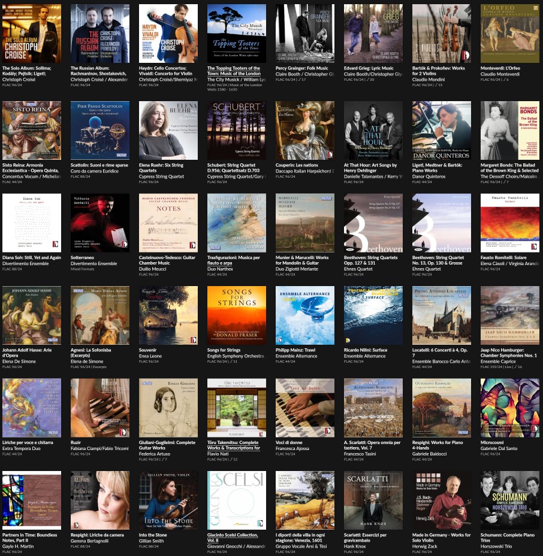Click Castelnuovo-Tedesco Notes album cover
Viewport: 543px width, 556px height.
[168, 223]
